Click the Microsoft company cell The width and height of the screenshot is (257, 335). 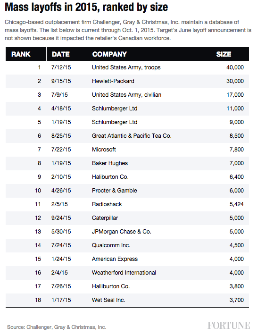[x=104, y=150]
